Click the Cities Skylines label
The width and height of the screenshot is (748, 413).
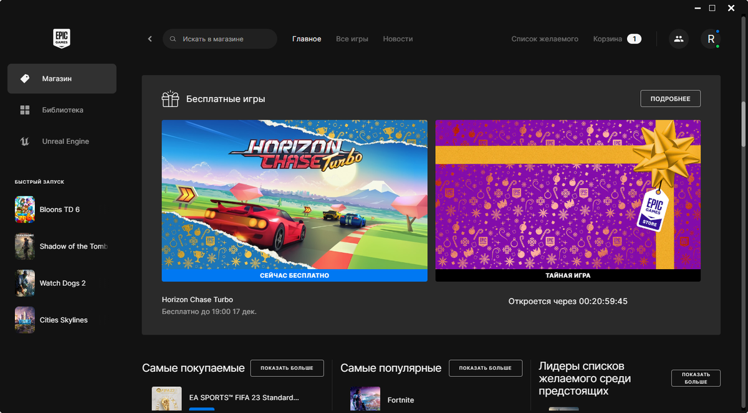click(64, 320)
